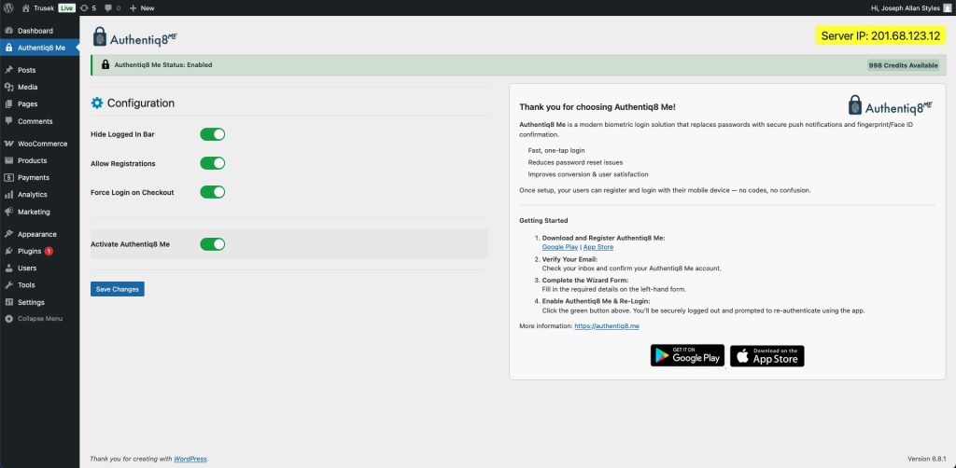Click the Payments dollar icon

8,178
